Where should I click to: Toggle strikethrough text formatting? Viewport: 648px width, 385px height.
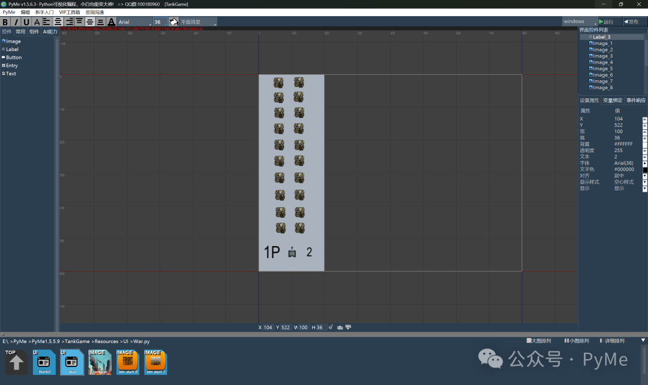point(37,22)
